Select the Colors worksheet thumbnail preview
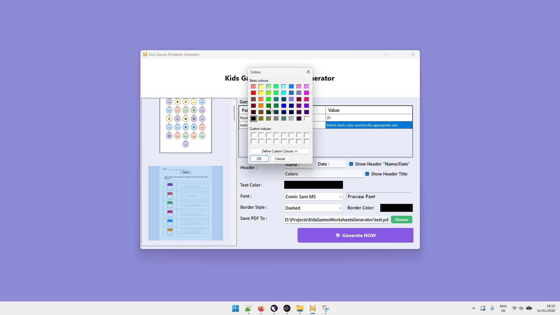560x315 pixels. 186,203
